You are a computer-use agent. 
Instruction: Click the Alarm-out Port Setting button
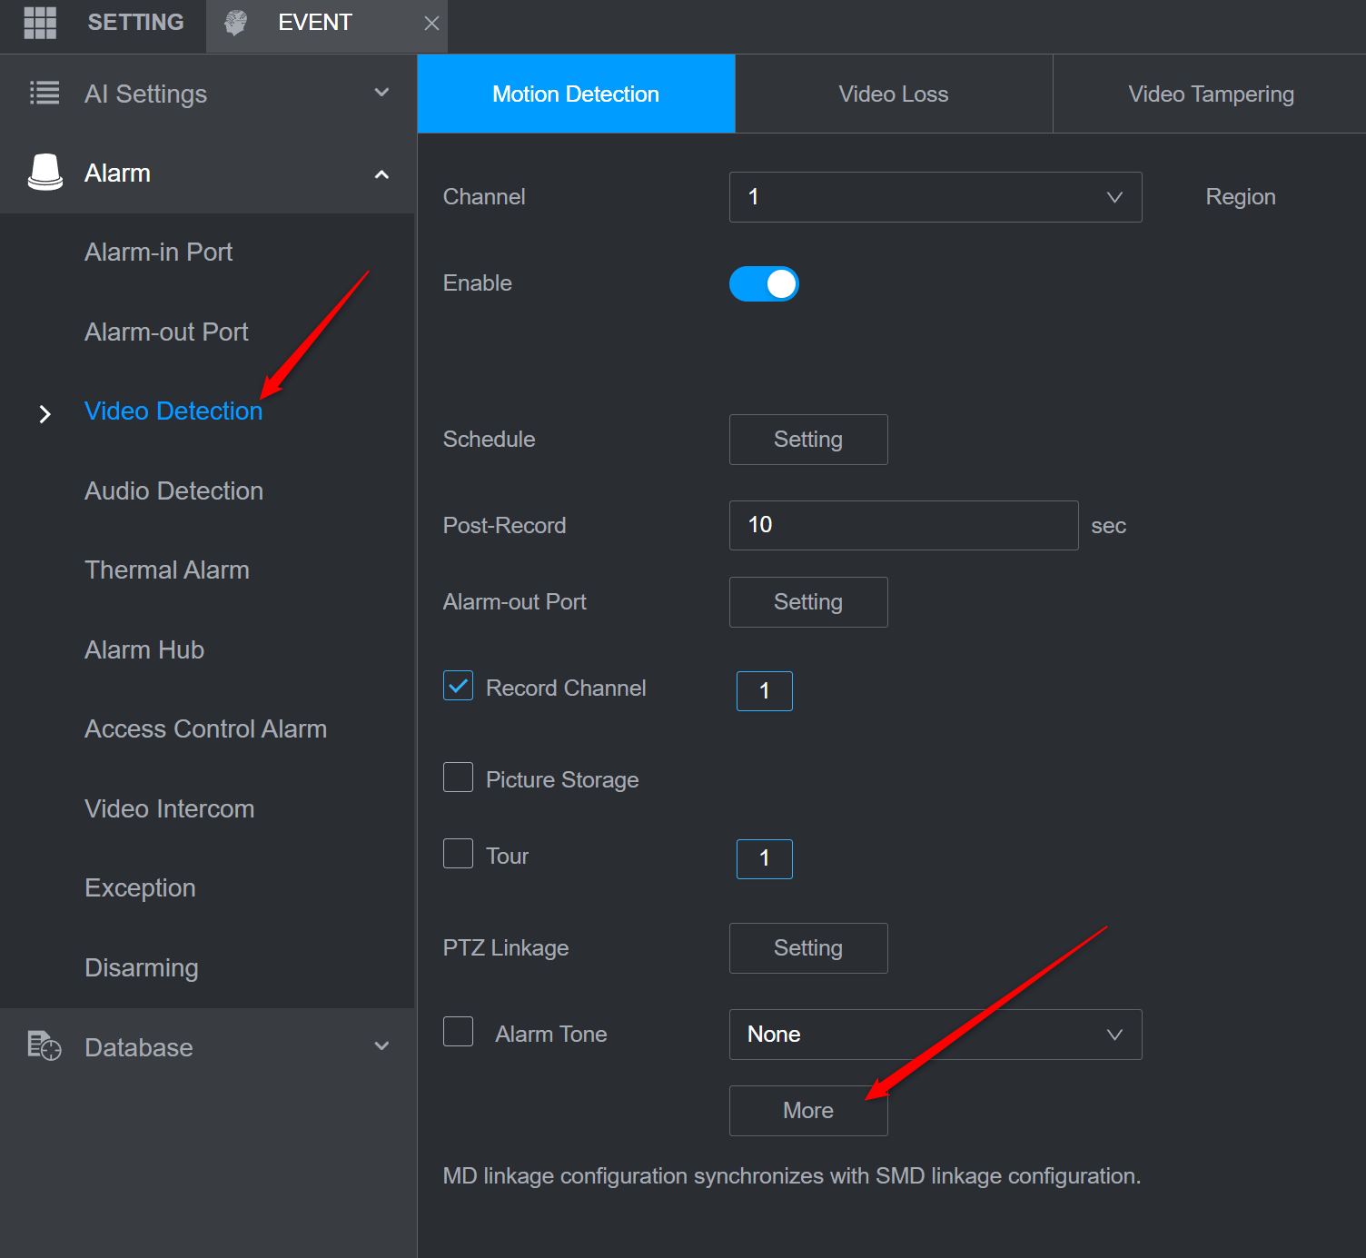[x=808, y=602]
